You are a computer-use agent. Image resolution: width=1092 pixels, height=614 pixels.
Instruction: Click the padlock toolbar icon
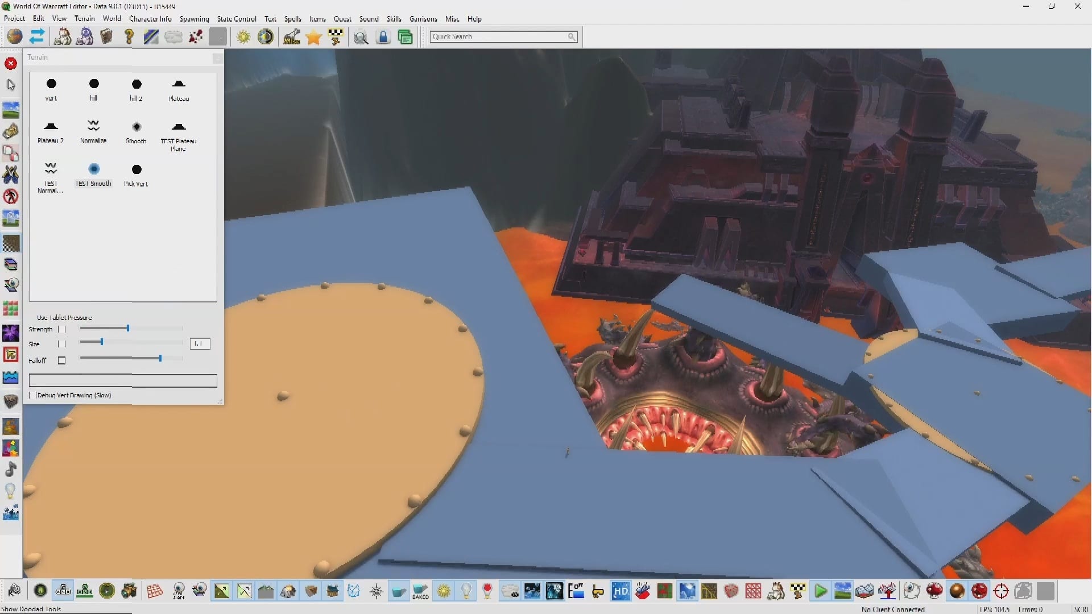[383, 37]
